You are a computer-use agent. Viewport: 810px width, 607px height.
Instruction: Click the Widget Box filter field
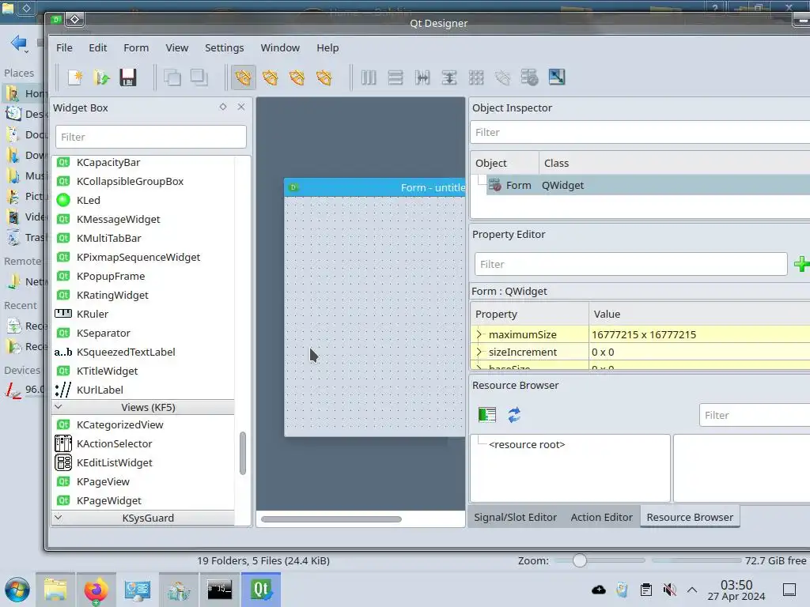pyautogui.click(x=151, y=137)
